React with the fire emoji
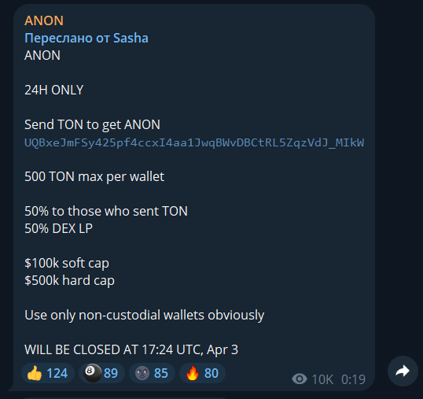Screen dimensions: 423x399 (202, 373)
